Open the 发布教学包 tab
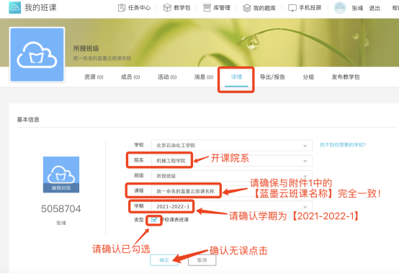Screen dimensions: 399x274 tap(346, 77)
